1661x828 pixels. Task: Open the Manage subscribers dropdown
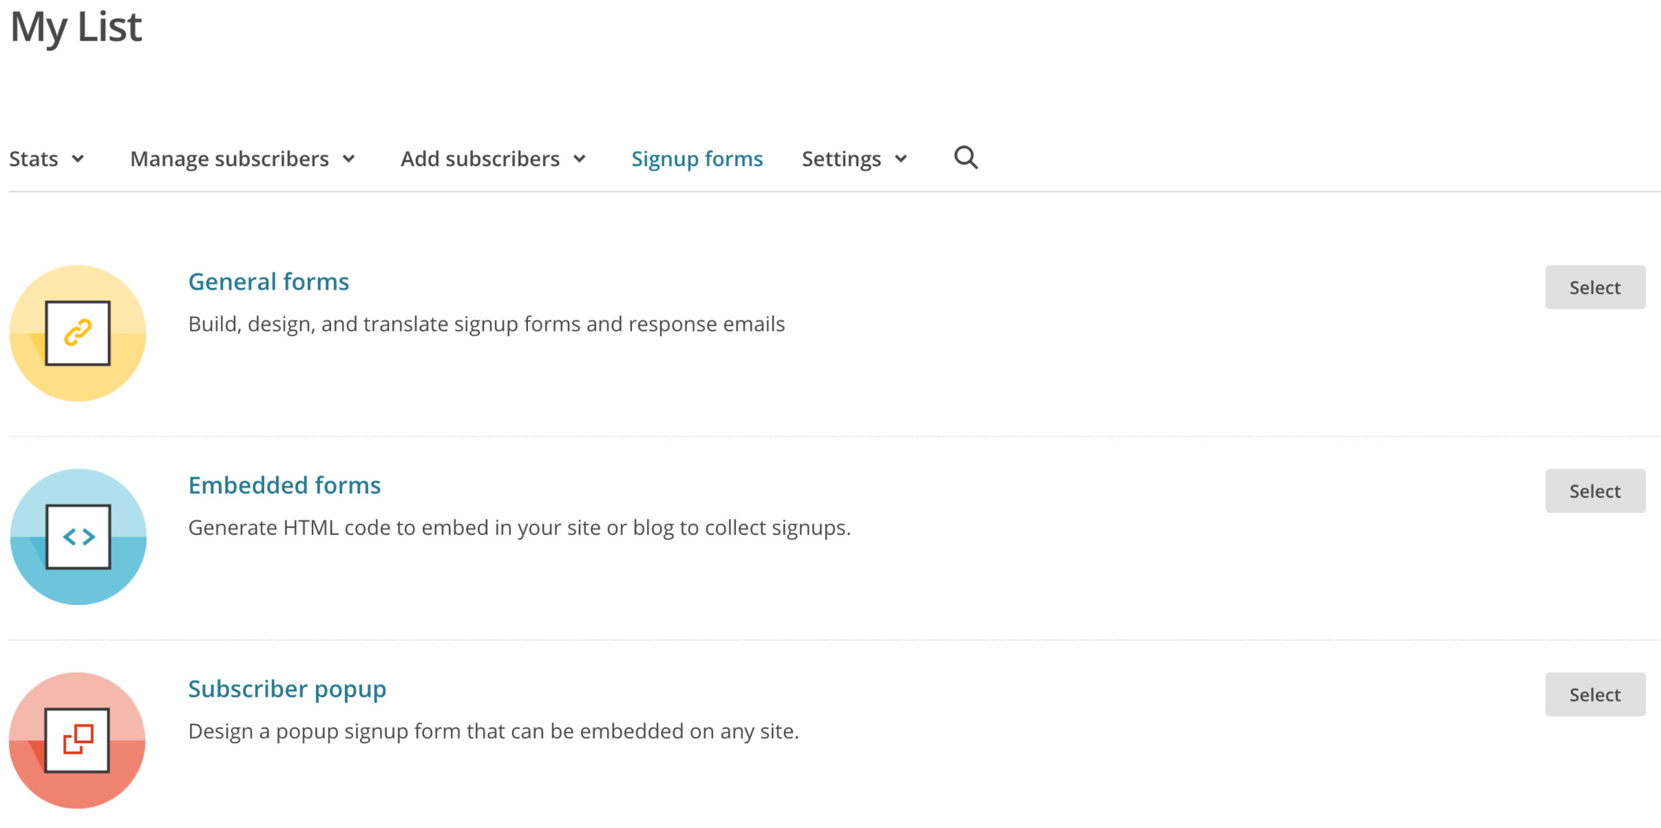coord(242,159)
